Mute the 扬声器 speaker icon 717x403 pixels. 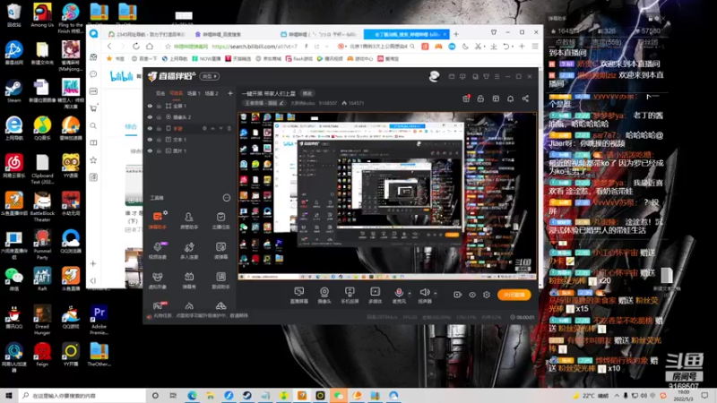click(424, 293)
